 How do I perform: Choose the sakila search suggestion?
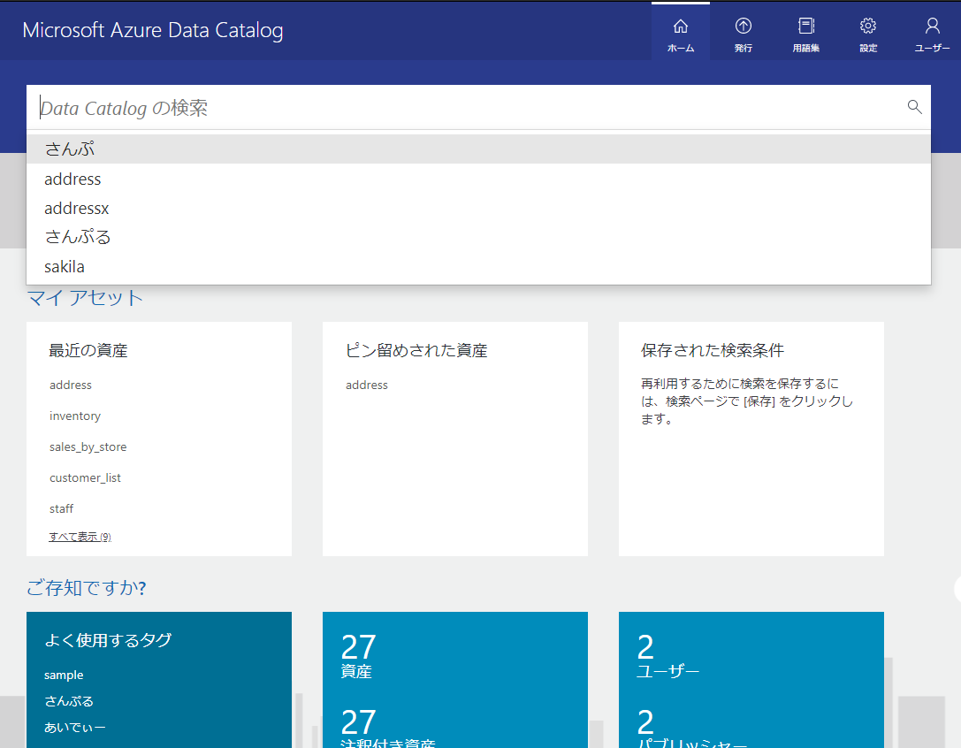[478, 267]
